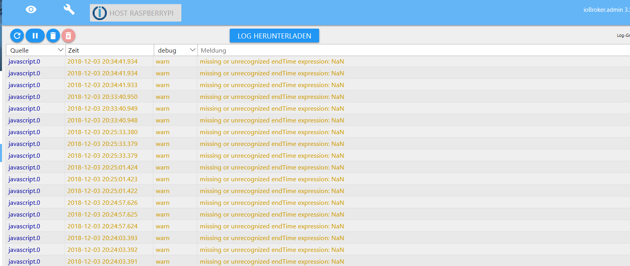Click the eye visibility icon in top bar

(31, 9)
